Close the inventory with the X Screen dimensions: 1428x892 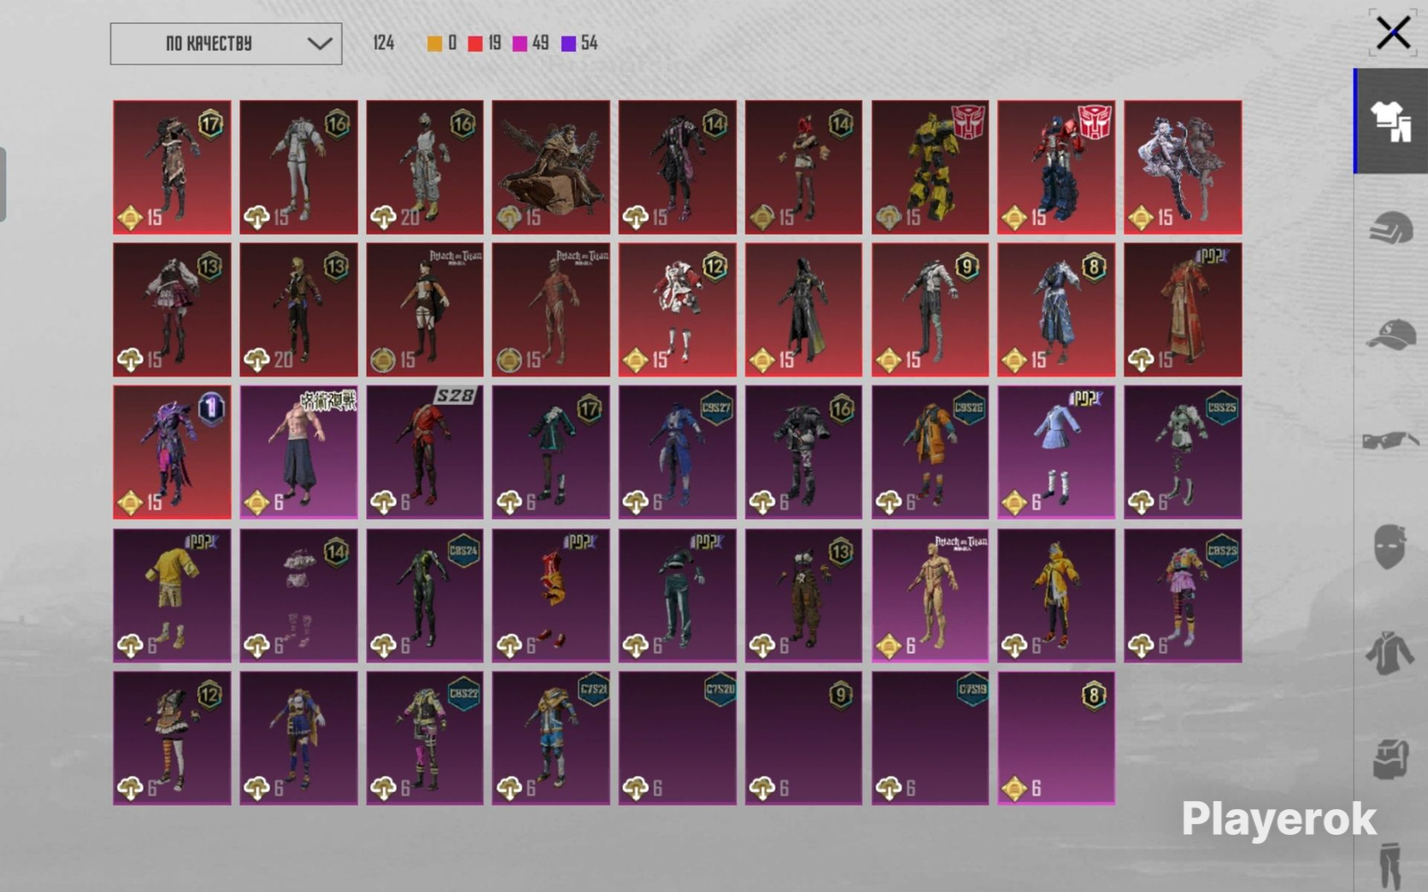pos(1392,33)
